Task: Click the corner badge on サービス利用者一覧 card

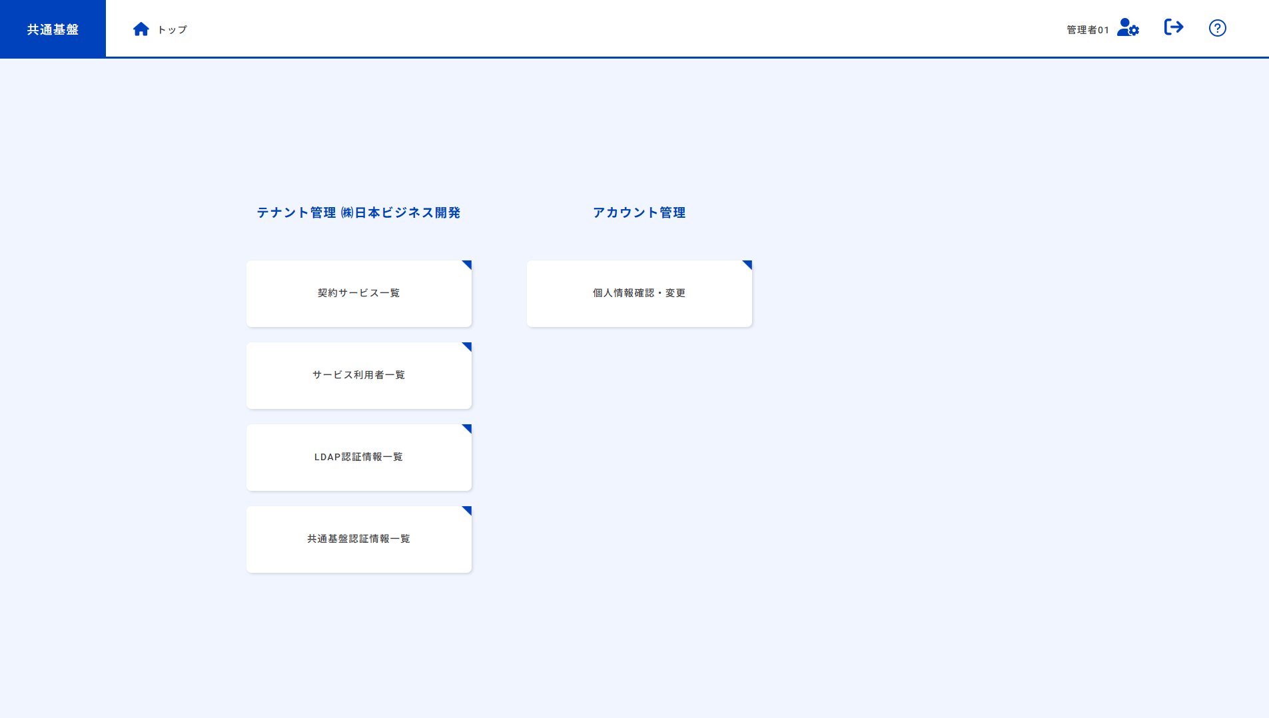Action: pyautogui.click(x=468, y=347)
